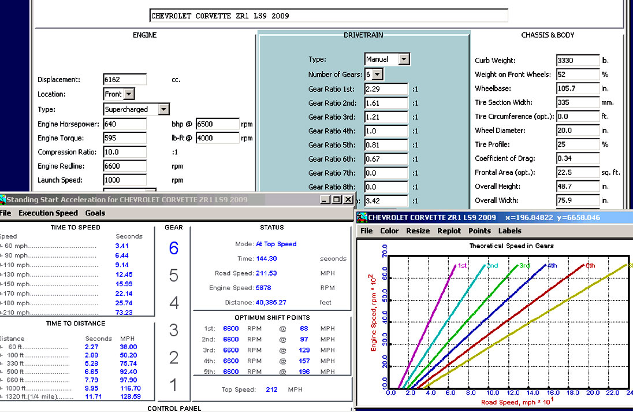Focus the Coefficient of Drag field
Image resolution: width=633 pixels, height=412 pixels.
point(578,158)
